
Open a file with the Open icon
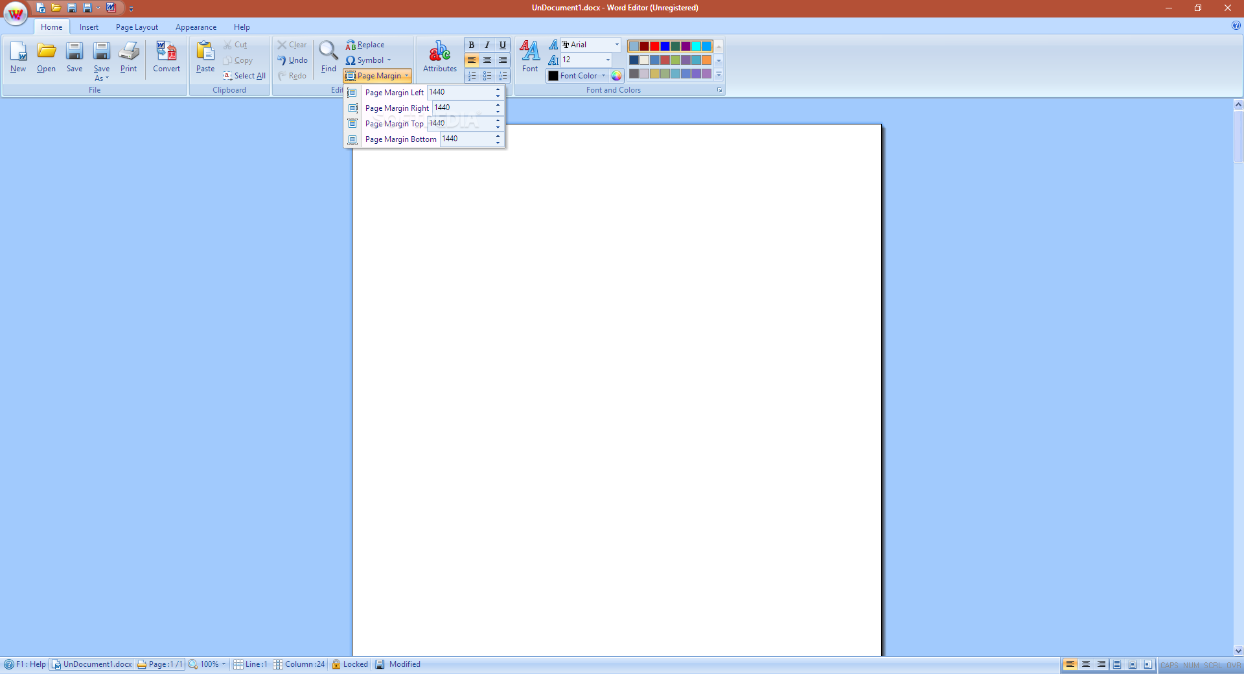coord(46,57)
